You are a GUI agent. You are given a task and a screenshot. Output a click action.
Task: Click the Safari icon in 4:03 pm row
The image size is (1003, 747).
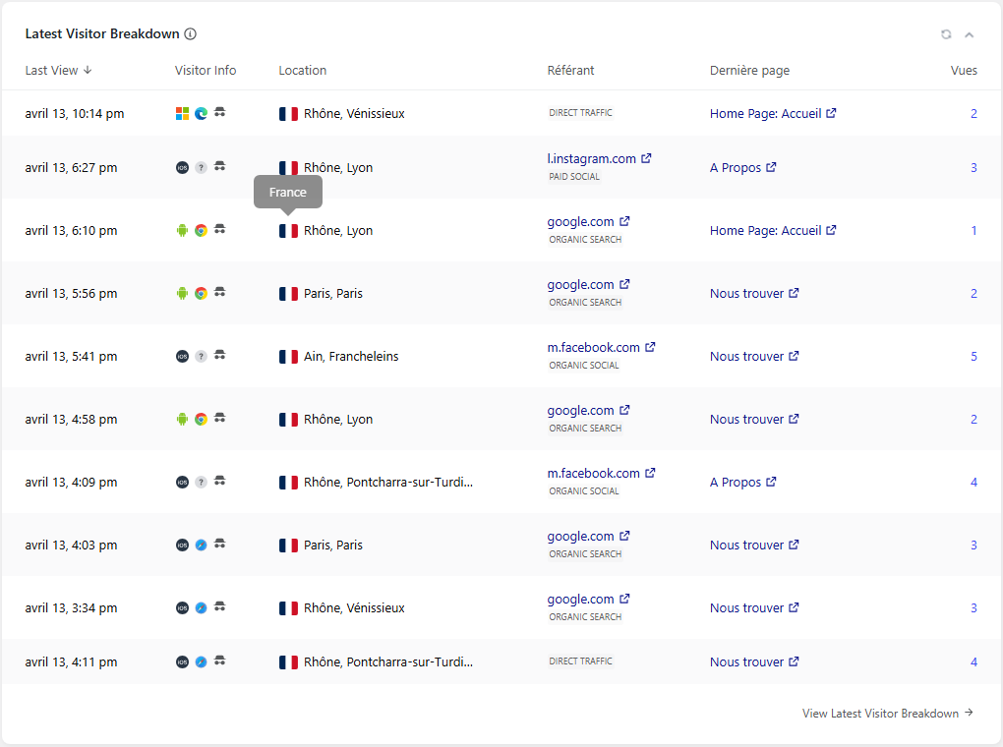(201, 546)
